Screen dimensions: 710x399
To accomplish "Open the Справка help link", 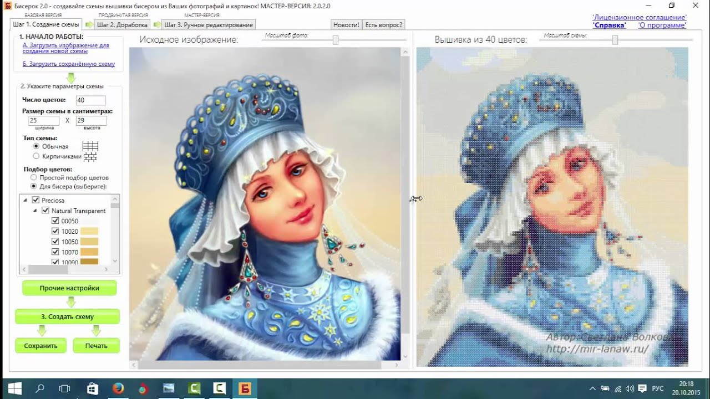I will (609, 25).
